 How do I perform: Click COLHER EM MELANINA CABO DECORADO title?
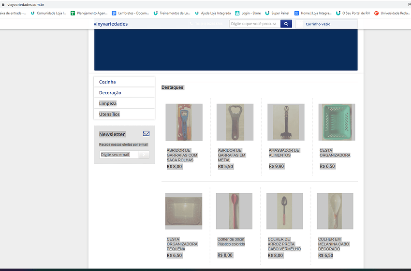click(334, 244)
